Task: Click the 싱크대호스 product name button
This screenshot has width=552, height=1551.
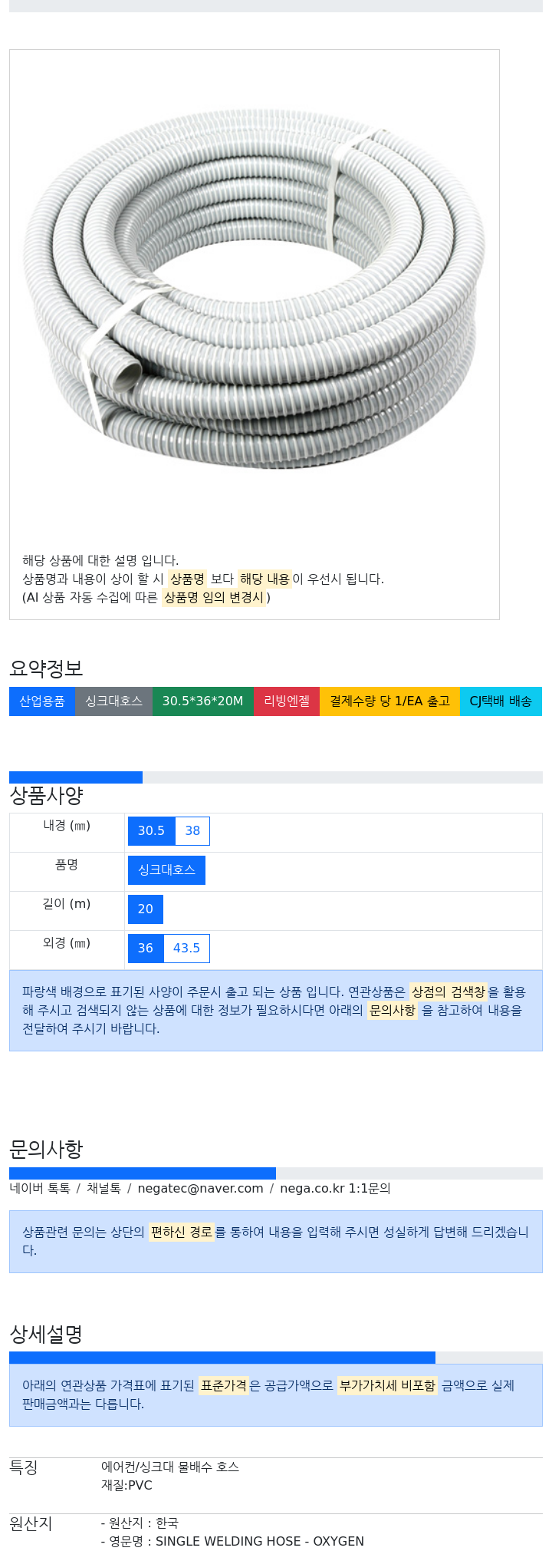Action: click(x=166, y=870)
